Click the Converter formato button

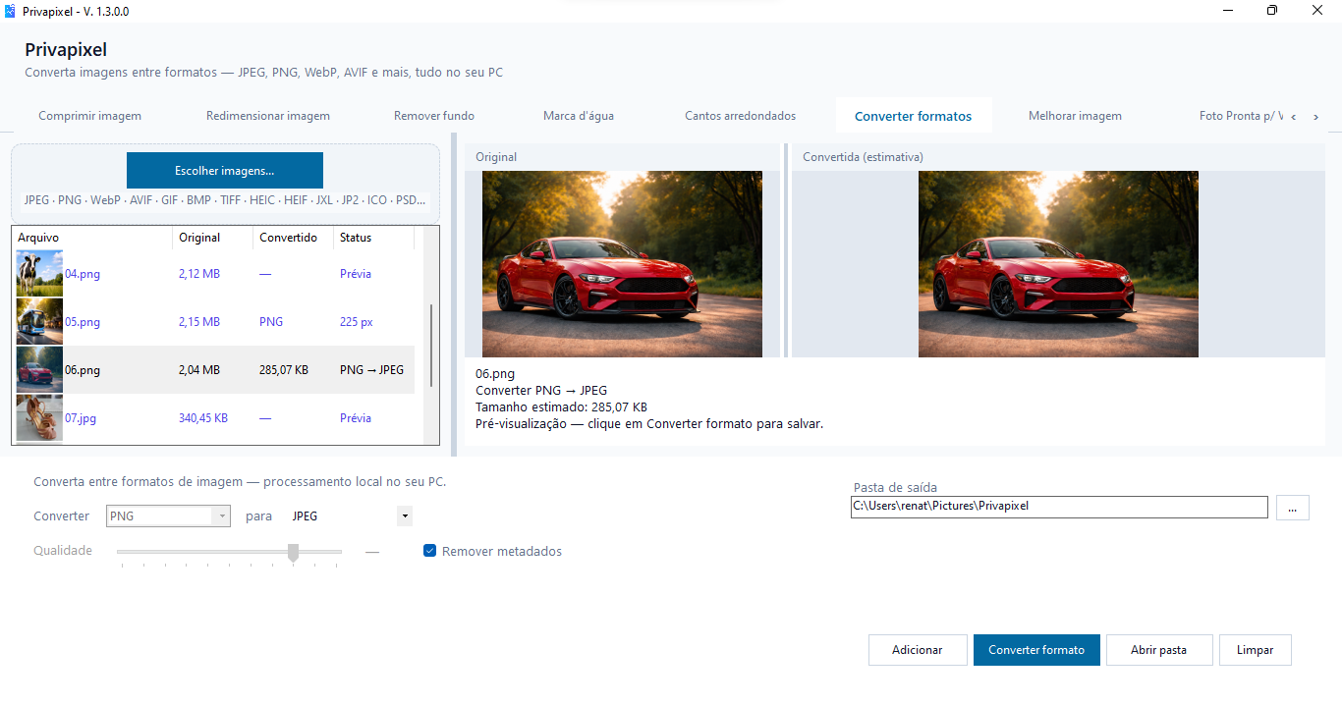point(1036,650)
